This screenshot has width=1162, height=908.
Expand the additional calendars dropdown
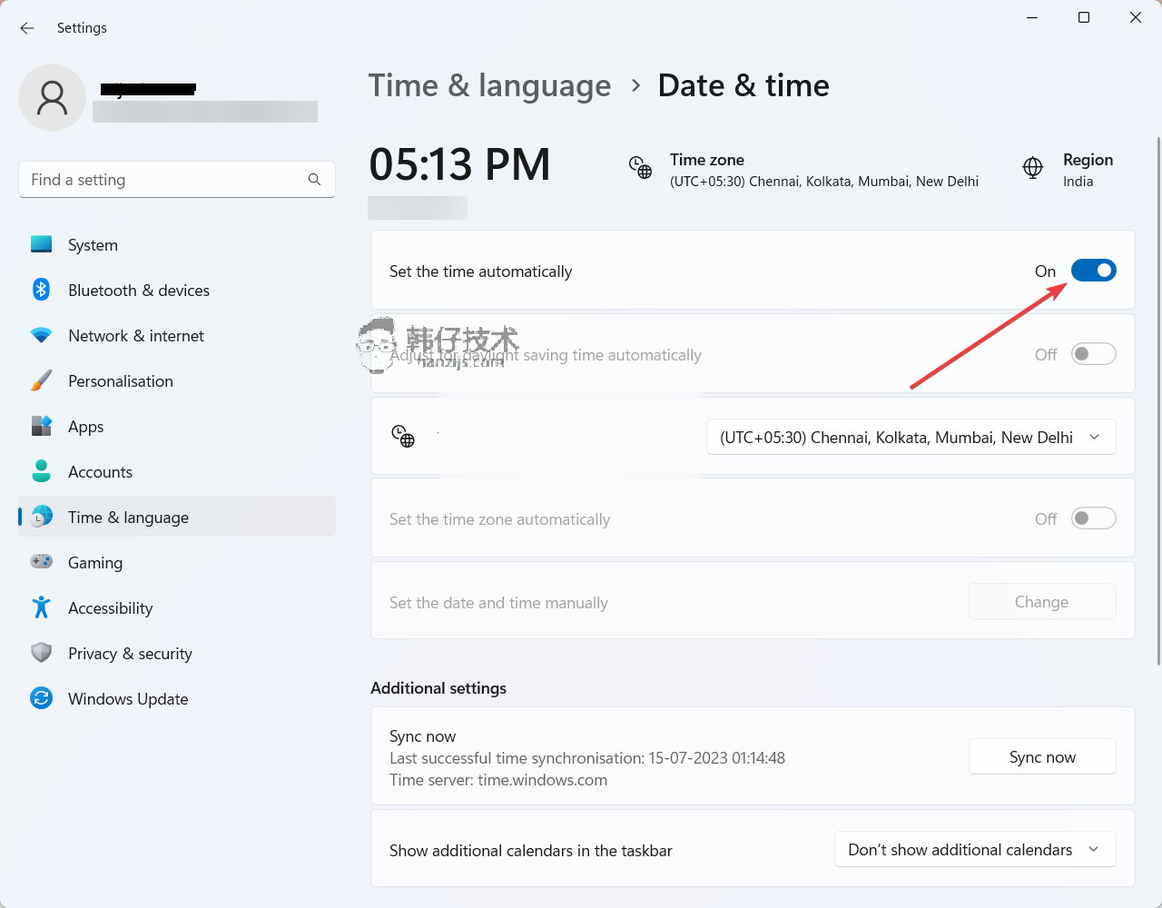974,850
